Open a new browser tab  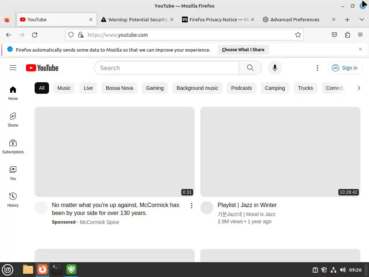[347, 19]
